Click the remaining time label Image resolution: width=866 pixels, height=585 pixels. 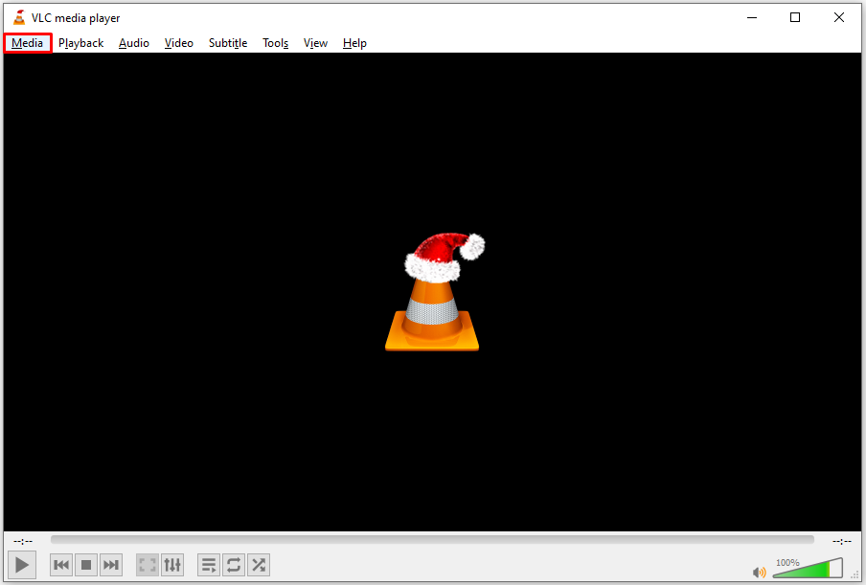coord(842,541)
